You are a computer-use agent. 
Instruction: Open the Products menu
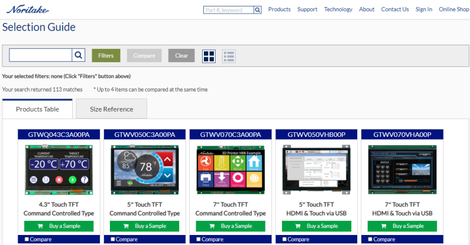(279, 9)
